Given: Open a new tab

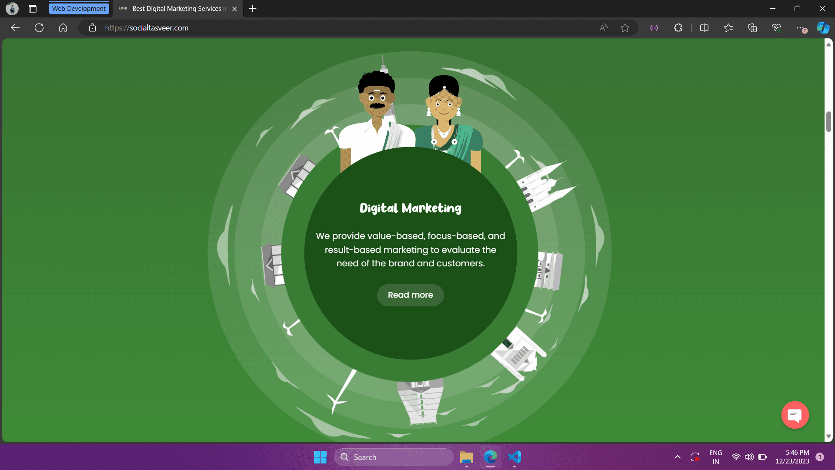Looking at the screenshot, I should (253, 9).
